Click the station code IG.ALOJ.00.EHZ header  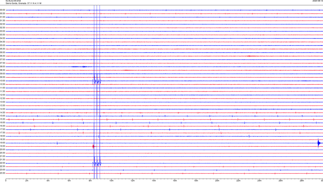coord(13,1)
